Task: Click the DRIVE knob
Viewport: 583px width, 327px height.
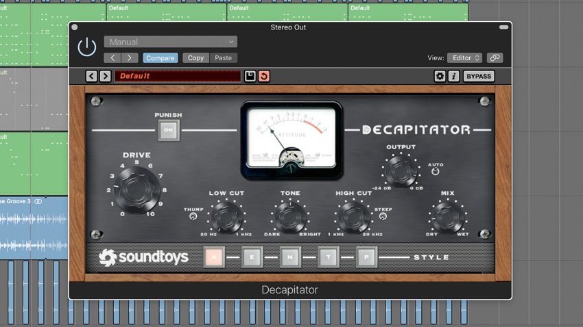Action: 136,189
